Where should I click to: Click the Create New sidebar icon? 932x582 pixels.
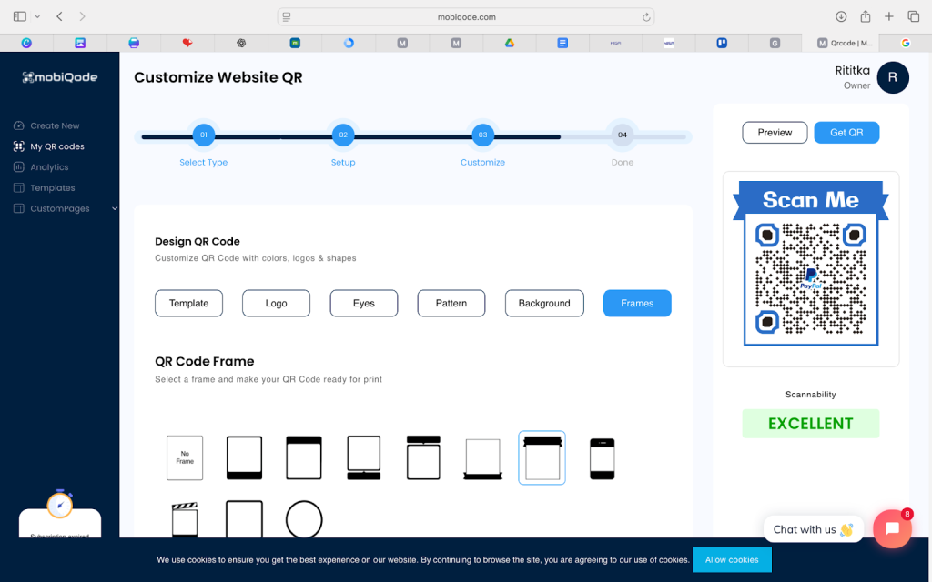tap(19, 125)
